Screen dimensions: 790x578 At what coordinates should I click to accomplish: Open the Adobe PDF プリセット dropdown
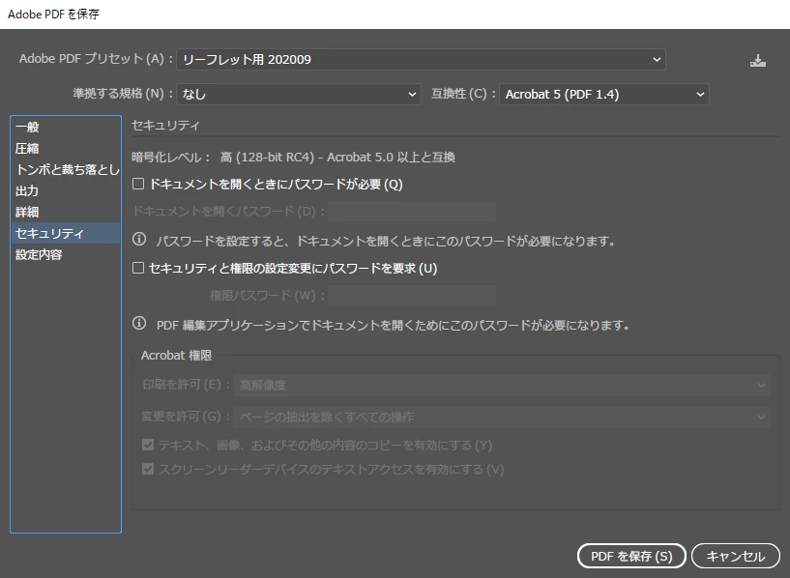[x=421, y=59]
